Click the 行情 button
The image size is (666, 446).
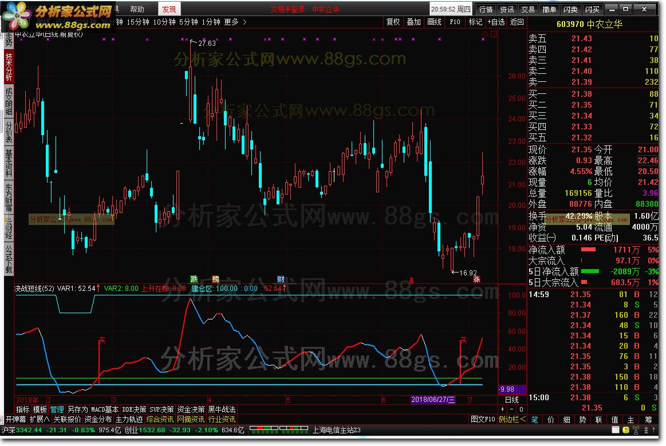click(486, 9)
